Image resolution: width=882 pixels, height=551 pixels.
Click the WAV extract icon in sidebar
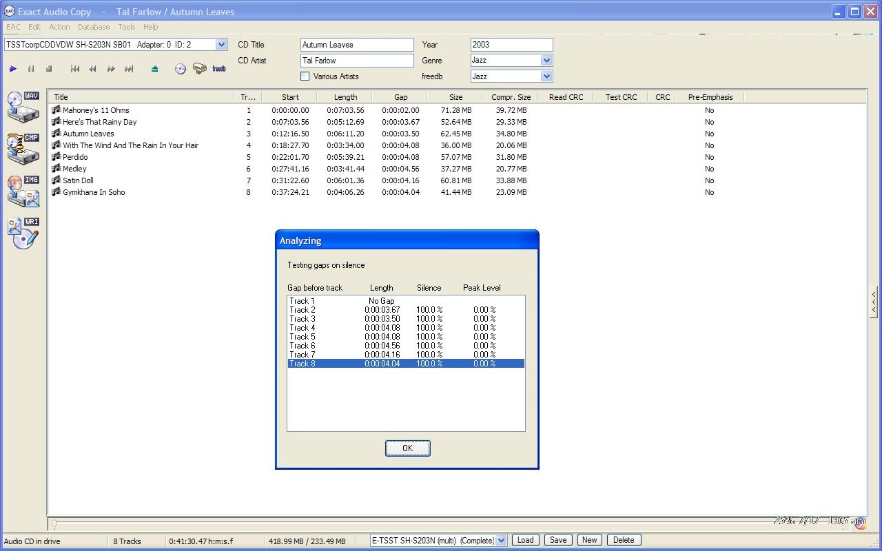23,107
